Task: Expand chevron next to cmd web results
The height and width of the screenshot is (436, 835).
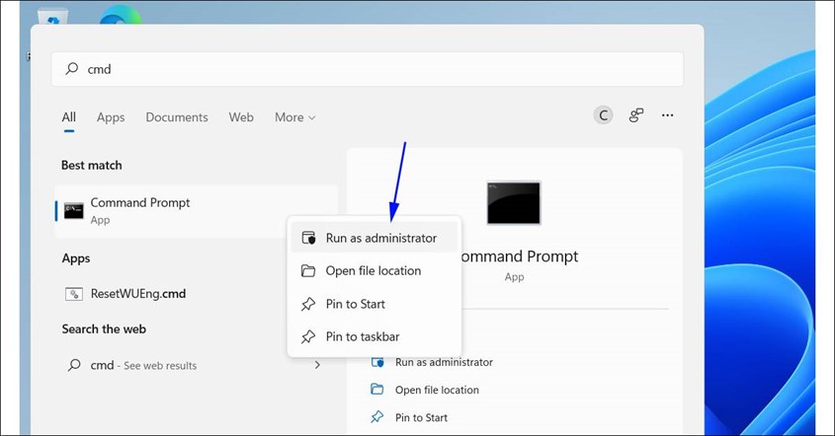Action: [x=317, y=365]
